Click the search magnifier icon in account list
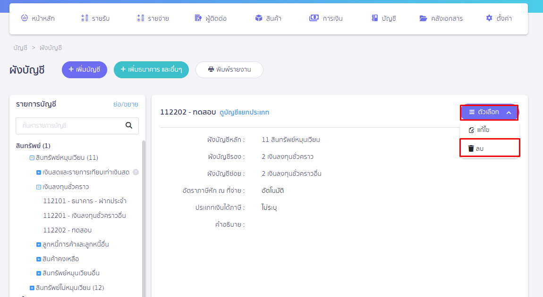 click(129, 125)
